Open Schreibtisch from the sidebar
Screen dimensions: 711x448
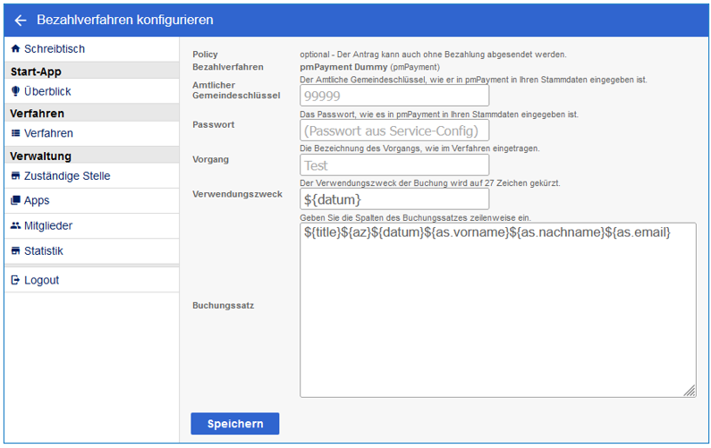55,49
